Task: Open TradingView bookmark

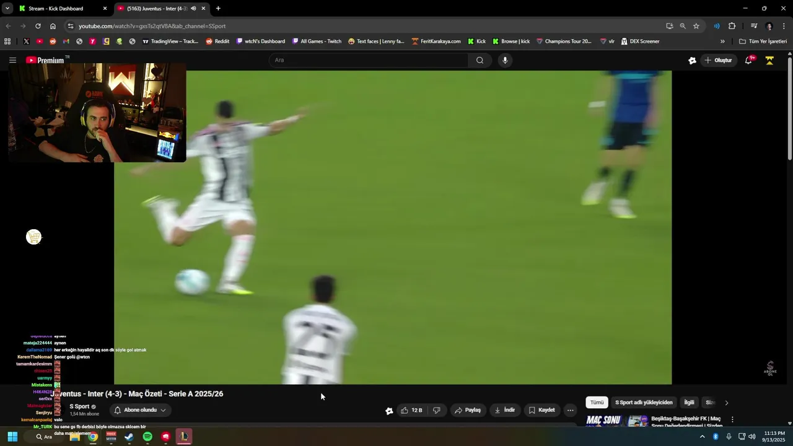Action: pos(170,42)
